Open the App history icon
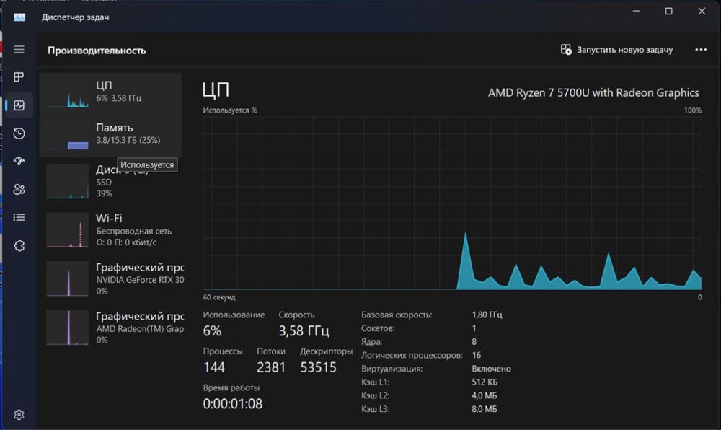The image size is (721, 430). click(19, 133)
